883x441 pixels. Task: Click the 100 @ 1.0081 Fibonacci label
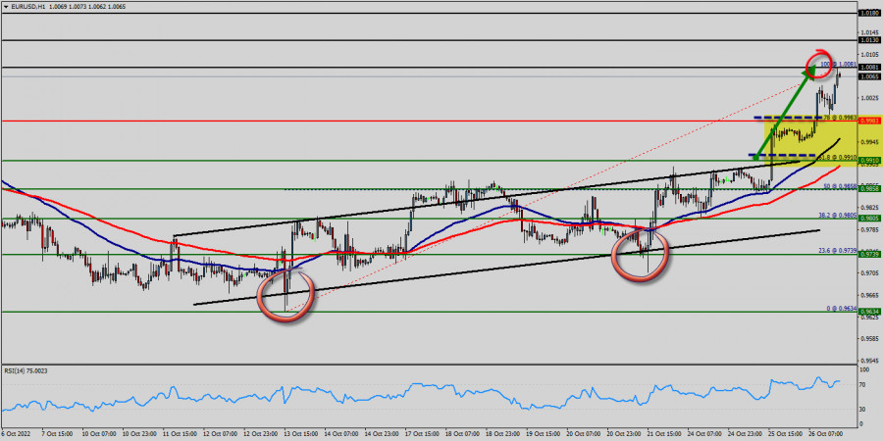click(x=838, y=64)
